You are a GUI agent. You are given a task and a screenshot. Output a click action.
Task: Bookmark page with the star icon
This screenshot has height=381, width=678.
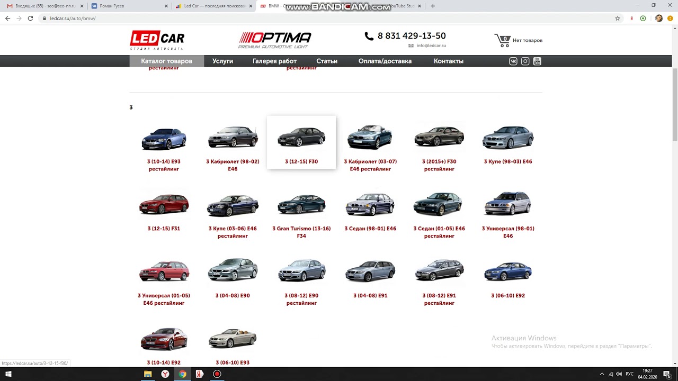tap(618, 18)
